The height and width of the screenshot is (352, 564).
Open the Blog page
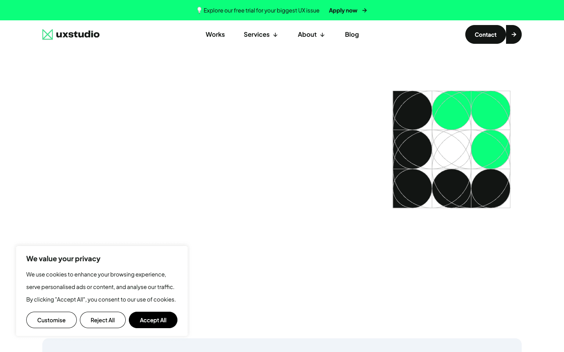coord(352,34)
